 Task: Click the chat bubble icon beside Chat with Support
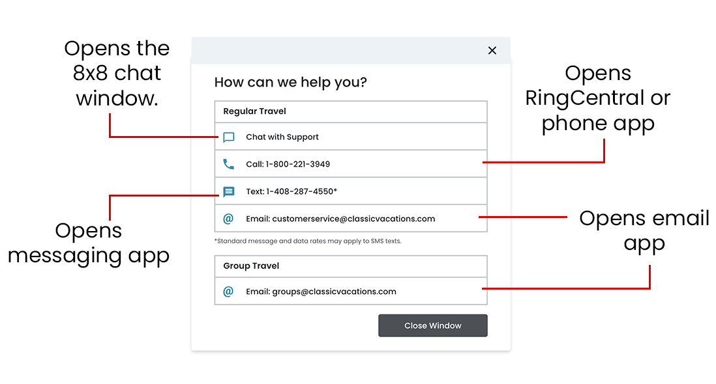pyautogui.click(x=228, y=137)
